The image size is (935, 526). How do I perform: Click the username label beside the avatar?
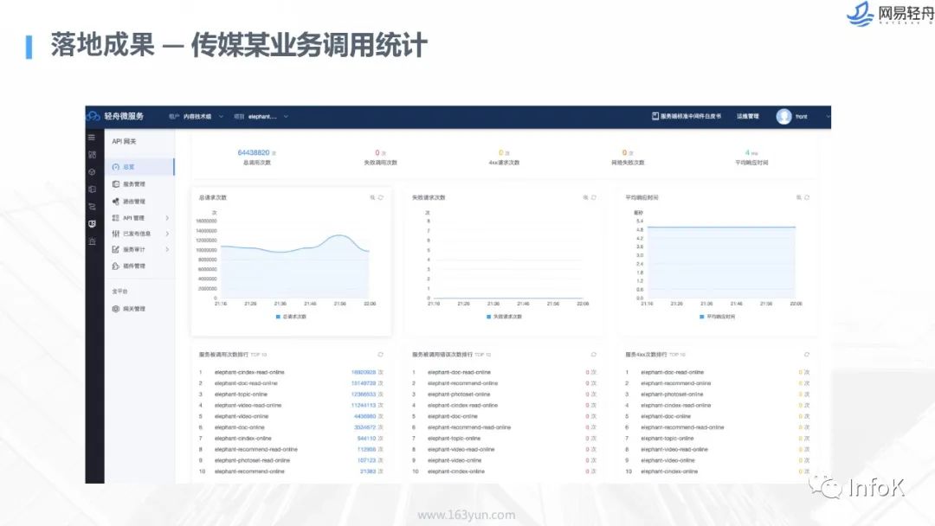tap(802, 117)
